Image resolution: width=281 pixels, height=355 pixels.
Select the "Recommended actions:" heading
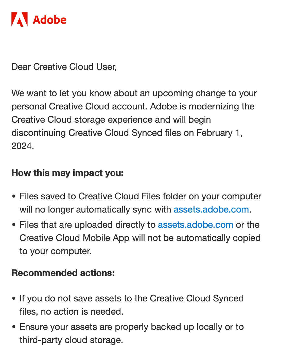[x=63, y=273]
